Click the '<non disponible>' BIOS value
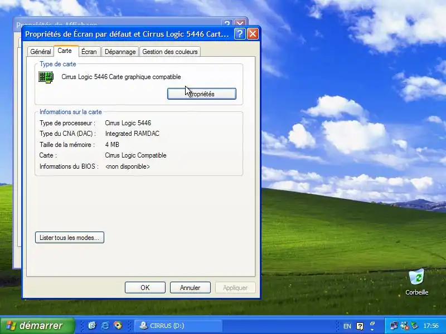The width and height of the screenshot is (446, 334). click(128, 166)
